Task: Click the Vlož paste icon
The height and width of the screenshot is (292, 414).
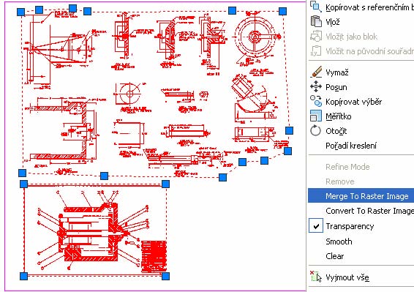Action: point(316,22)
